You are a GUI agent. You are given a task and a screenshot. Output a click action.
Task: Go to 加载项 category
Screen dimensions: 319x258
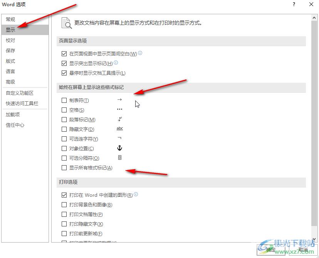pos(25,115)
